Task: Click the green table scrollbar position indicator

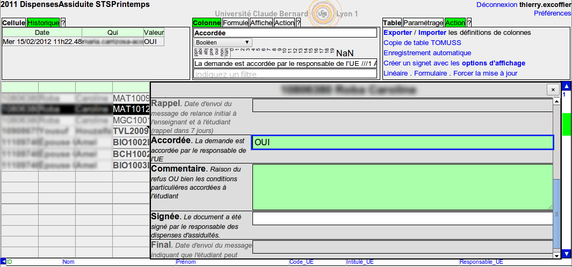Action: point(566,124)
